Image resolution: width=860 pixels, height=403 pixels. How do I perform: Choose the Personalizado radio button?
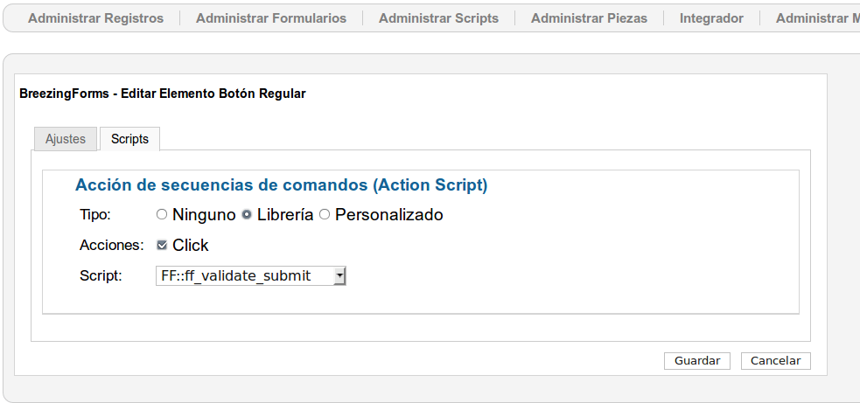325,214
